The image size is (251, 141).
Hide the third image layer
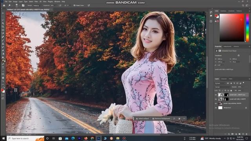coord(216,103)
